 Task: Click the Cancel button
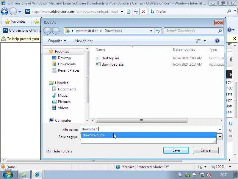tap(206, 150)
